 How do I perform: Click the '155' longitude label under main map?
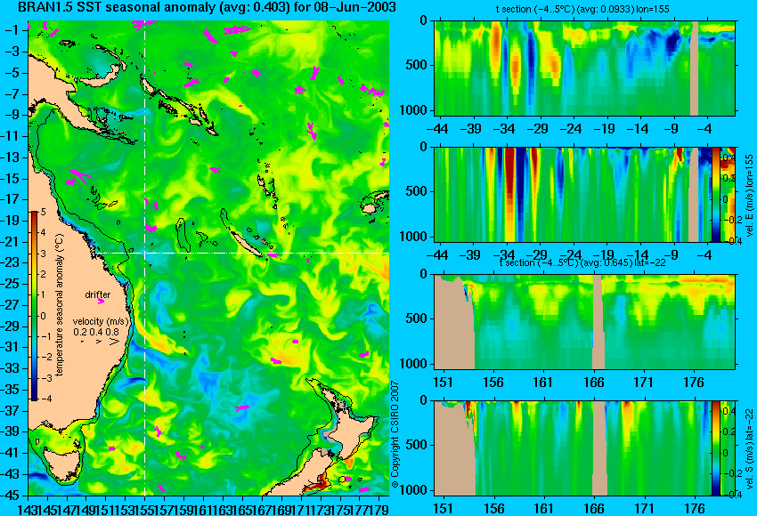click(x=145, y=508)
